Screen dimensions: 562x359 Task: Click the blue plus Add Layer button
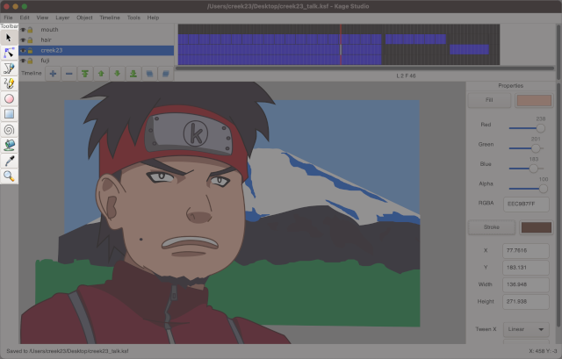click(x=53, y=75)
